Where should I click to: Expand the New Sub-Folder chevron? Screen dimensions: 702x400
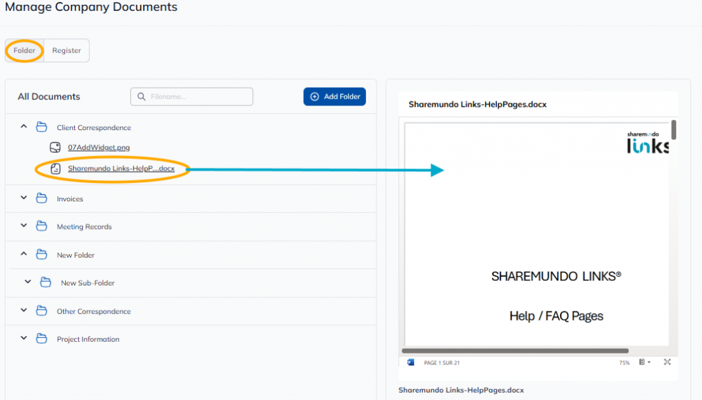click(27, 282)
